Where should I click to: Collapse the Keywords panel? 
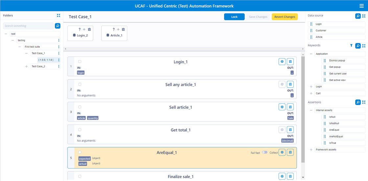click(364, 46)
